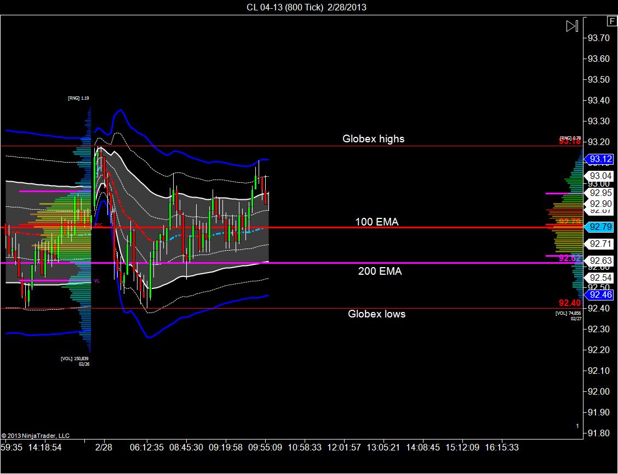Image resolution: width=618 pixels, height=474 pixels.
Task: Click the 93.40 price axis label
Action: click(x=599, y=100)
